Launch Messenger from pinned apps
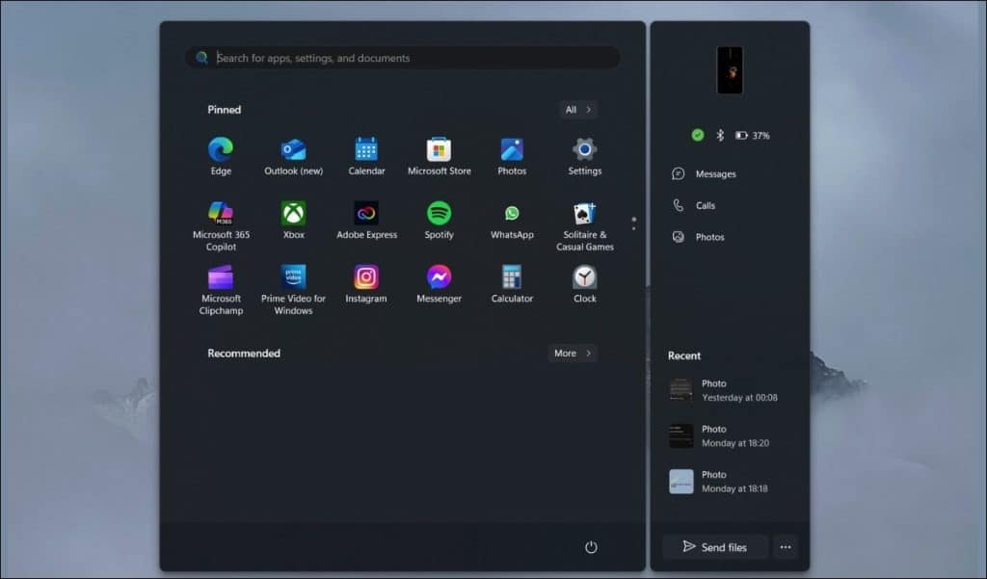Image resolution: width=987 pixels, height=579 pixels. coord(440,279)
